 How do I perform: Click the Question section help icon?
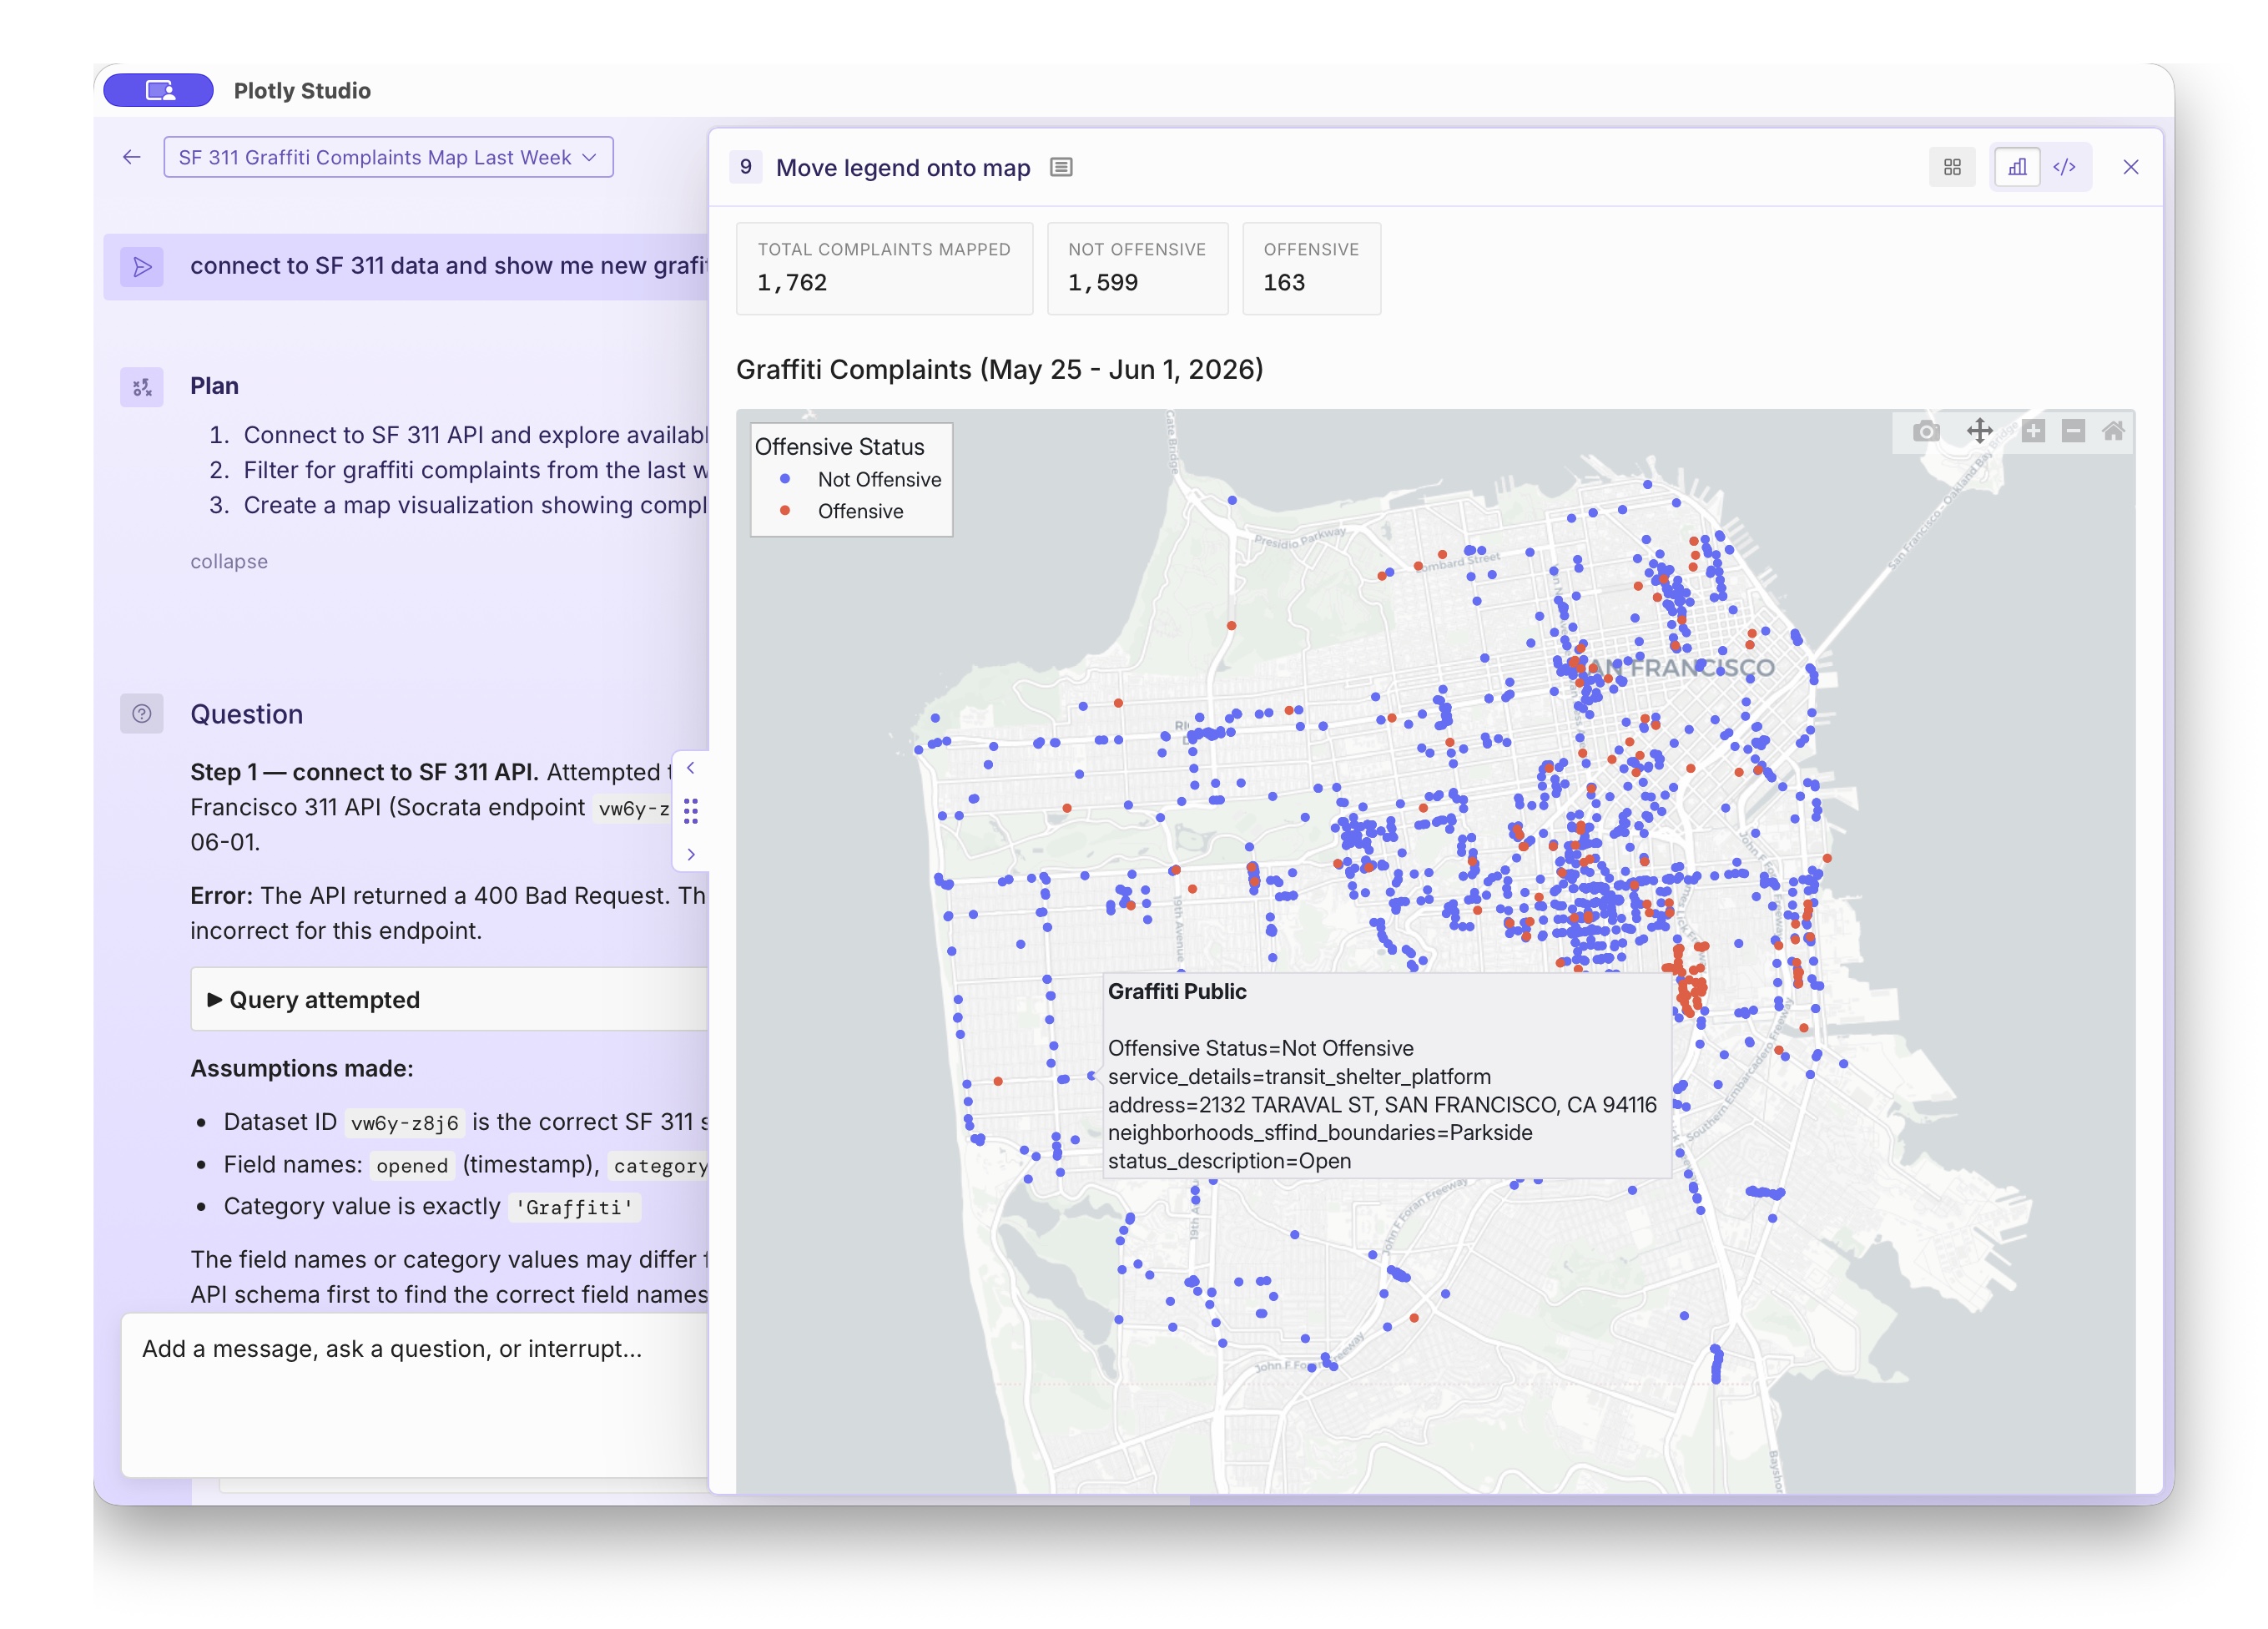pyautogui.click(x=142, y=714)
